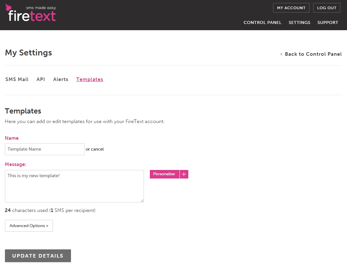Select the Templates tab

(90, 79)
